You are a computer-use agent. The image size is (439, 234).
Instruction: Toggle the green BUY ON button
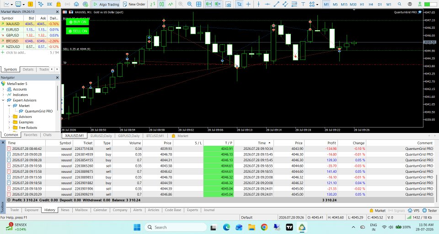[x=78, y=22]
